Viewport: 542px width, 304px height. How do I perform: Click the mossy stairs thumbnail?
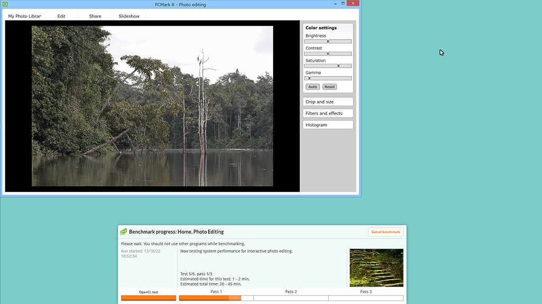pos(376,268)
